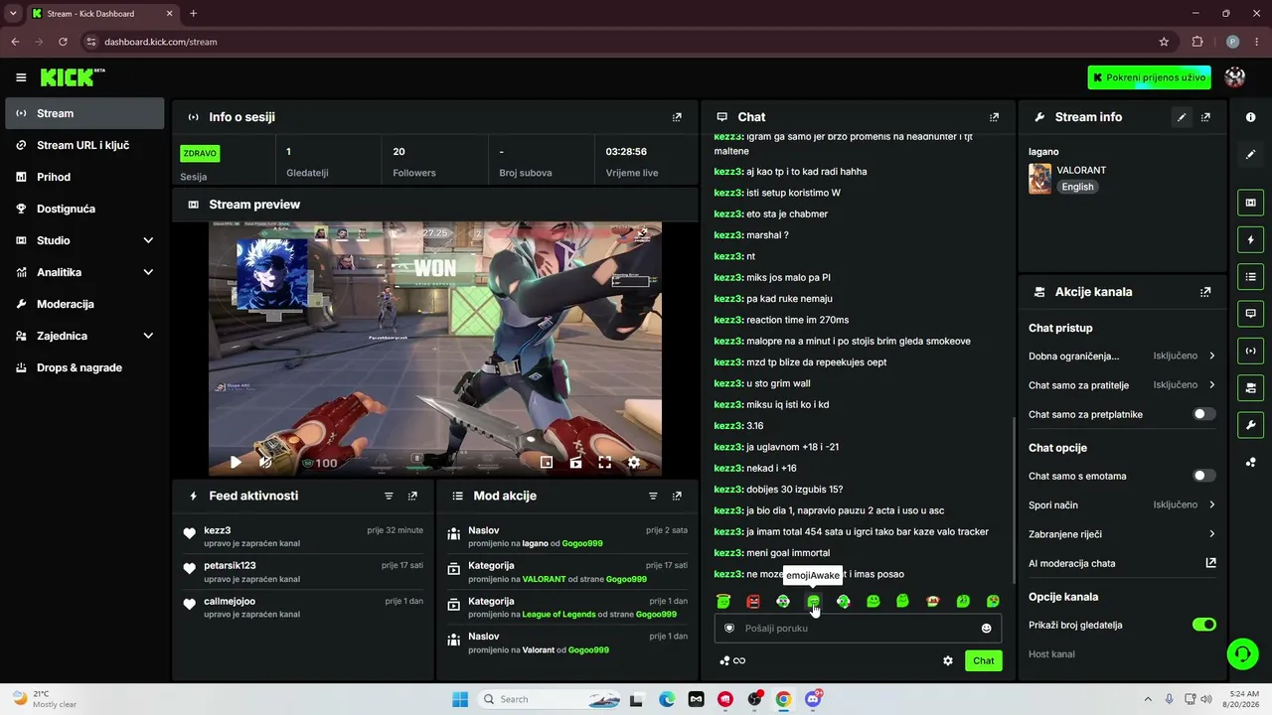The height and width of the screenshot is (715, 1272).
Task: Toggle theater mode on stream preview
Action: coord(575,462)
